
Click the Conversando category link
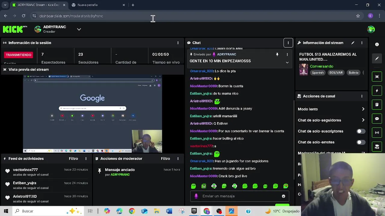[322, 66]
